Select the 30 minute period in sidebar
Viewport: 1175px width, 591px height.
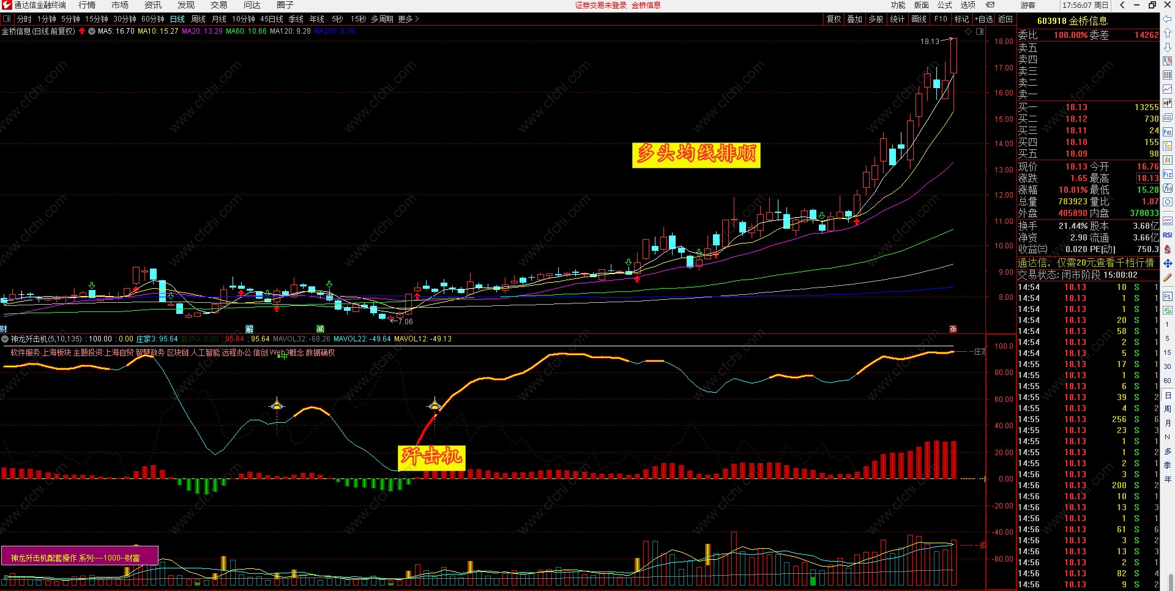[x=1168, y=366]
